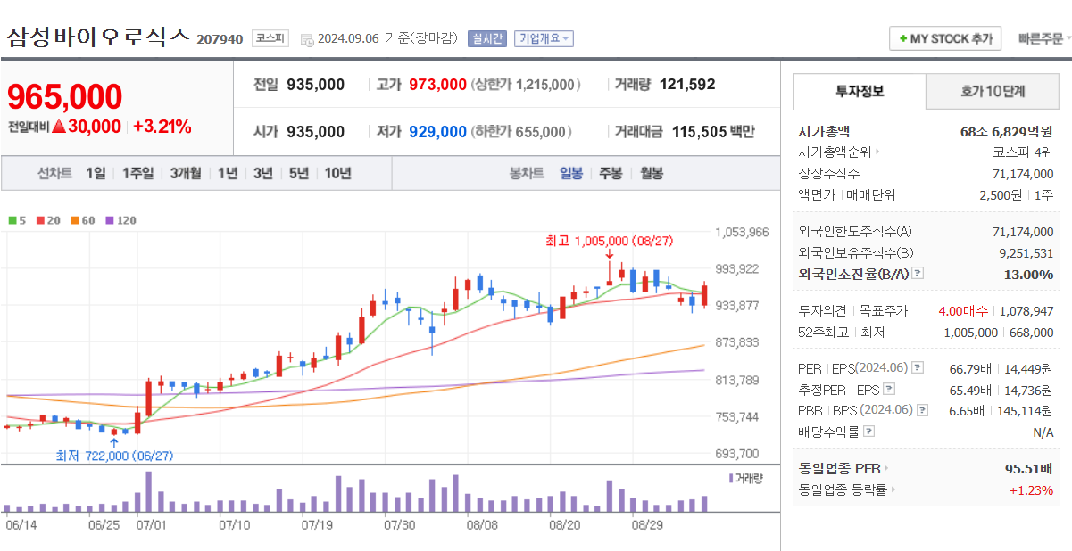
Task: Click the 최저 722,000 (06/27) chart marker
Action: coord(114,456)
